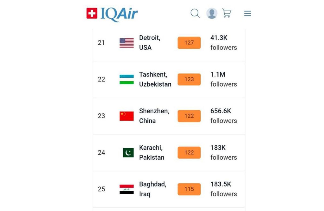Screen dimensions: 324x211
Task: Select the Baghdad, Iraq entry
Action: (153, 189)
